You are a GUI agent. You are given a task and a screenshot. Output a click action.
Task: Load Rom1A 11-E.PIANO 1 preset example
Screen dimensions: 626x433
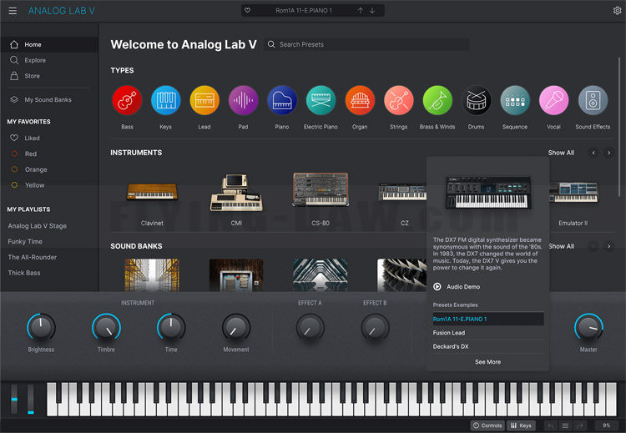pyautogui.click(x=488, y=319)
